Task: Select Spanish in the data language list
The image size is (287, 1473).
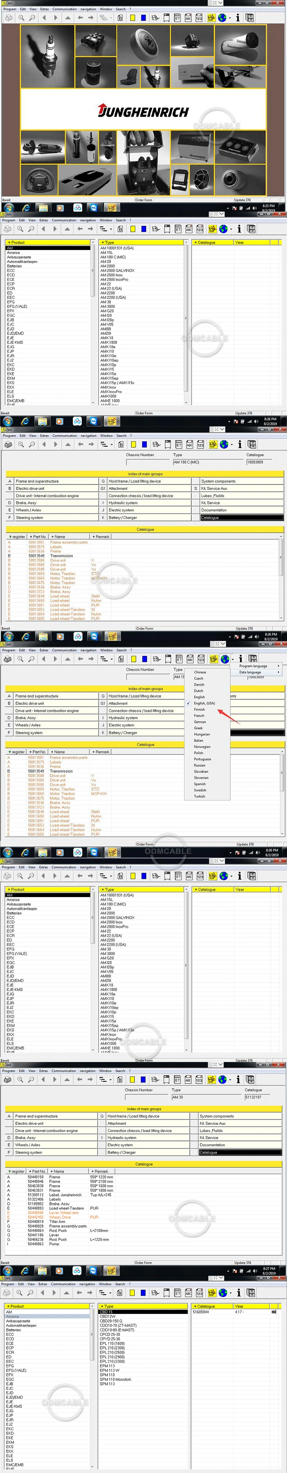Action: tap(200, 784)
